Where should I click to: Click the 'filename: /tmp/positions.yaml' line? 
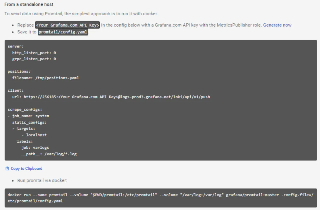coord(45,78)
